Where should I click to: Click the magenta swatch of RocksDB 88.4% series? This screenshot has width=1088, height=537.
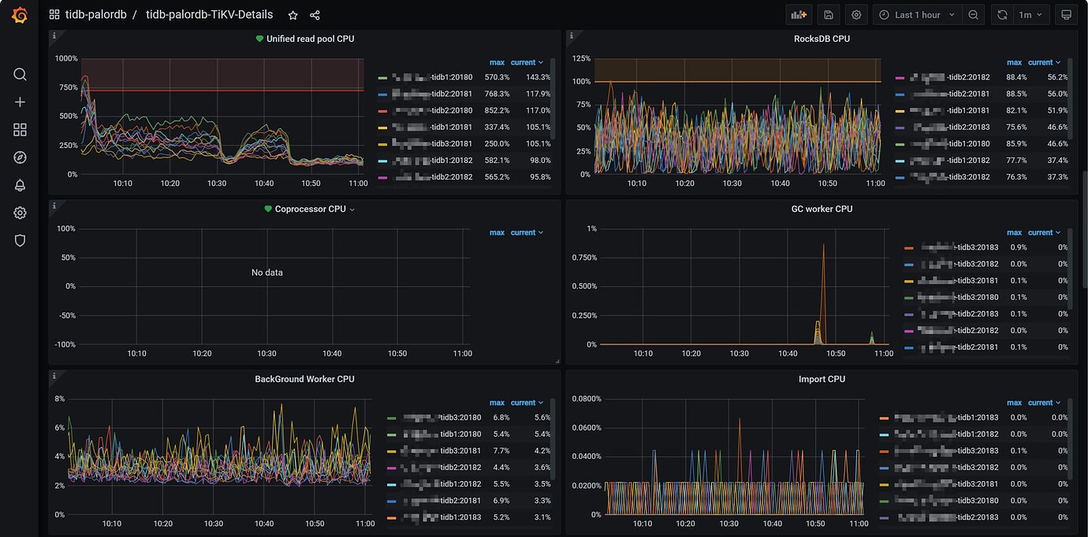[x=900, y=78]
